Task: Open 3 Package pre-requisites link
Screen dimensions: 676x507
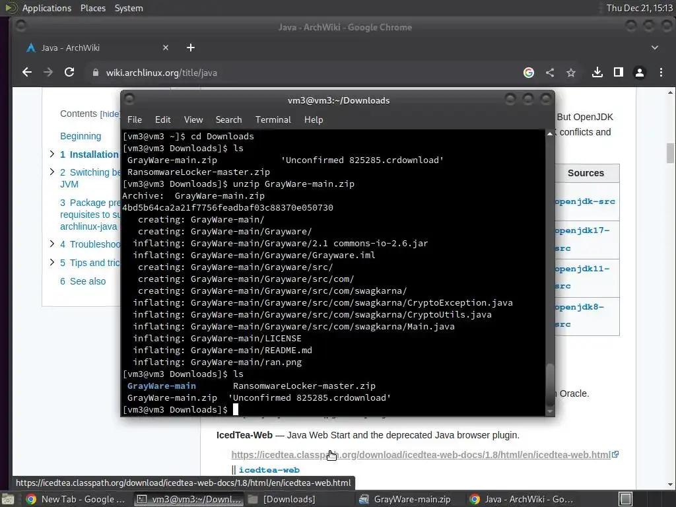Action: point(90,215)
